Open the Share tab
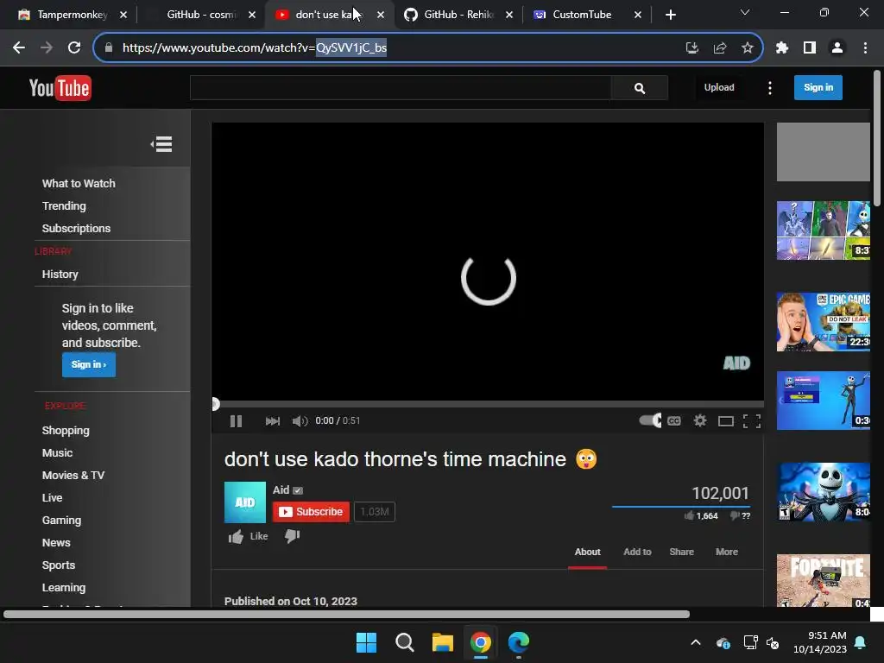The height and width of the screenshot is (663, 884). [681, 552]
